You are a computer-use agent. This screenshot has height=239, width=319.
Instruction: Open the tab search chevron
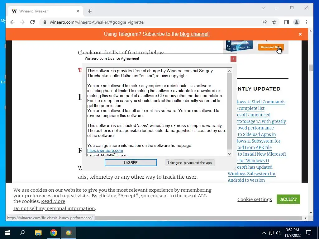[x=263, y=8]
